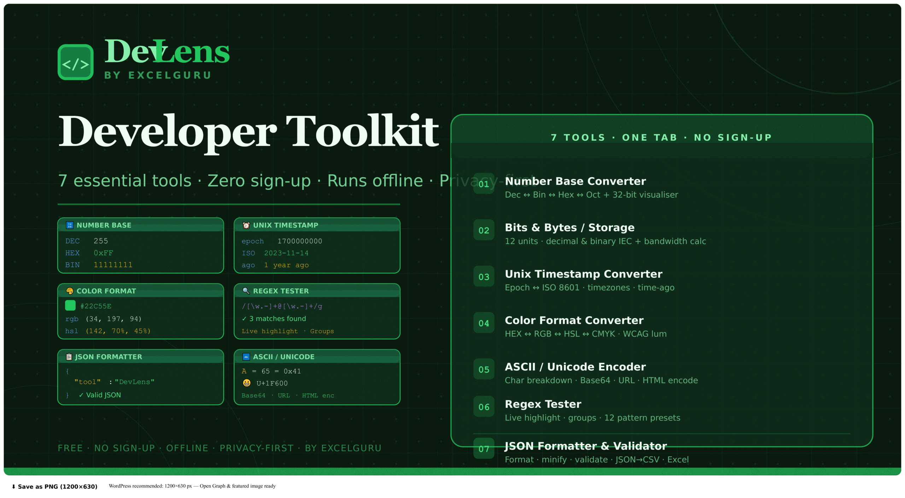Click the abc icon on ASCII / Unicode
The height and width of the screenshot is (498, 905).
[x=246, y=357]
